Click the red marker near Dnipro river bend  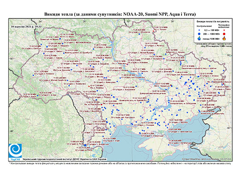coord(171,85)
